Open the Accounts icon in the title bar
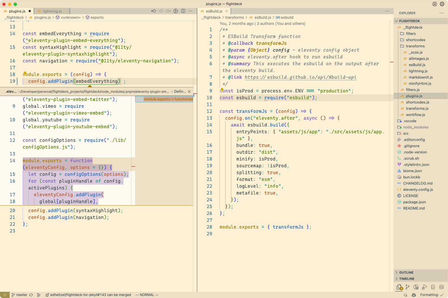The width and height of the screenshot is (448, 298). coord(435,4)
